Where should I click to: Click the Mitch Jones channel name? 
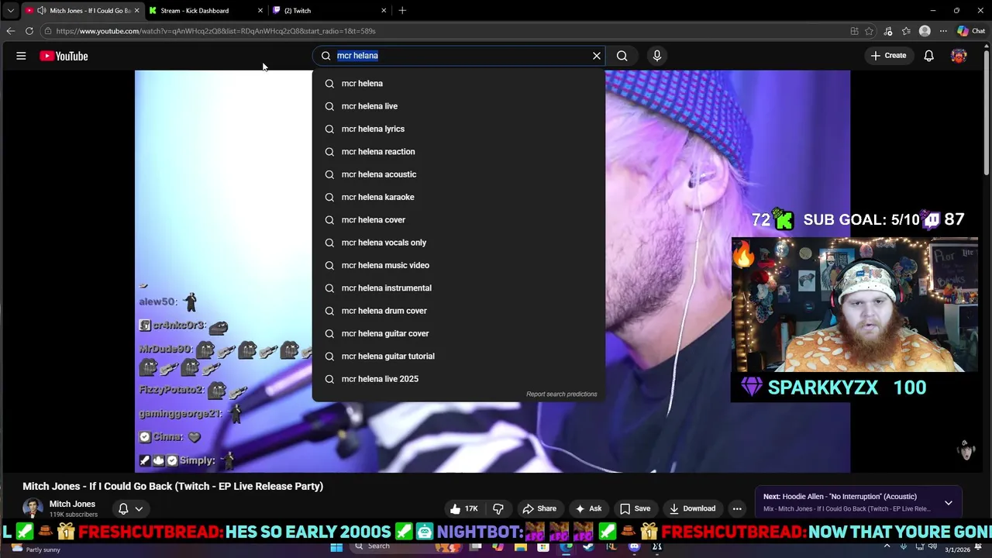point(72,504)
